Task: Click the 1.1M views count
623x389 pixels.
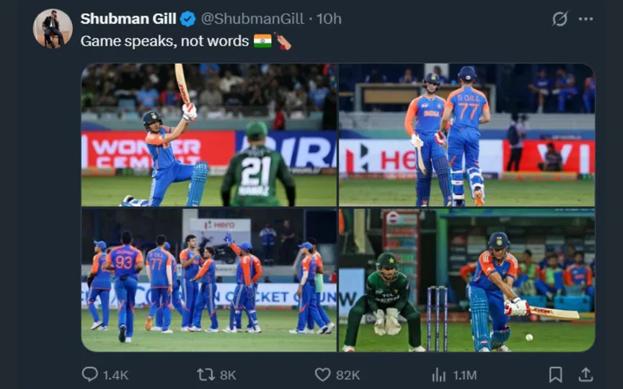Action: 464,375
